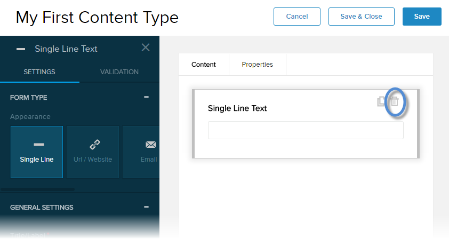Save the content type
The width and height of the screenshot is (449, 239).
421,17
